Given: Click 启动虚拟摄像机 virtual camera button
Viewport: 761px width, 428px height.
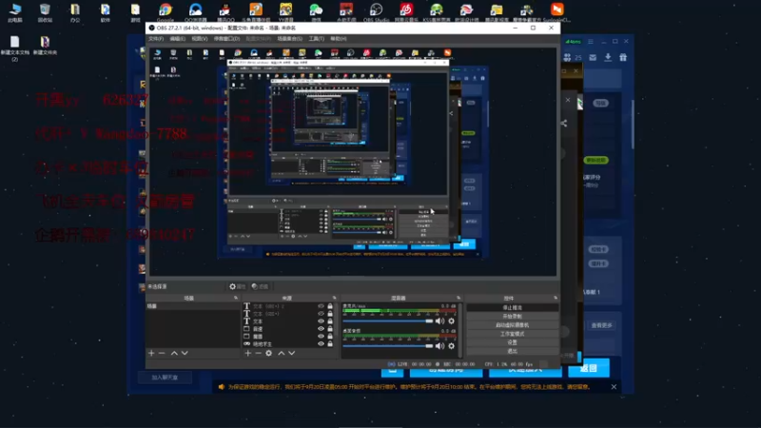Looking at the screenshot, I should pos(512,325).
